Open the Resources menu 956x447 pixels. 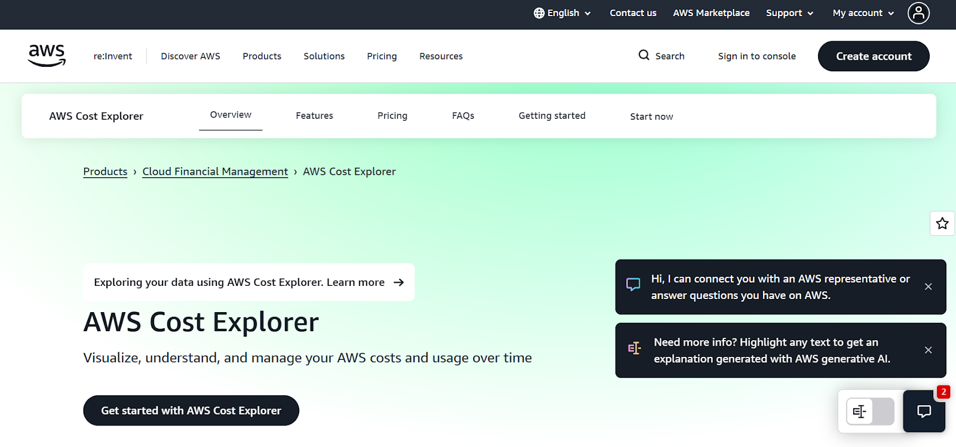pyautogui.click(x=441, y=56)
